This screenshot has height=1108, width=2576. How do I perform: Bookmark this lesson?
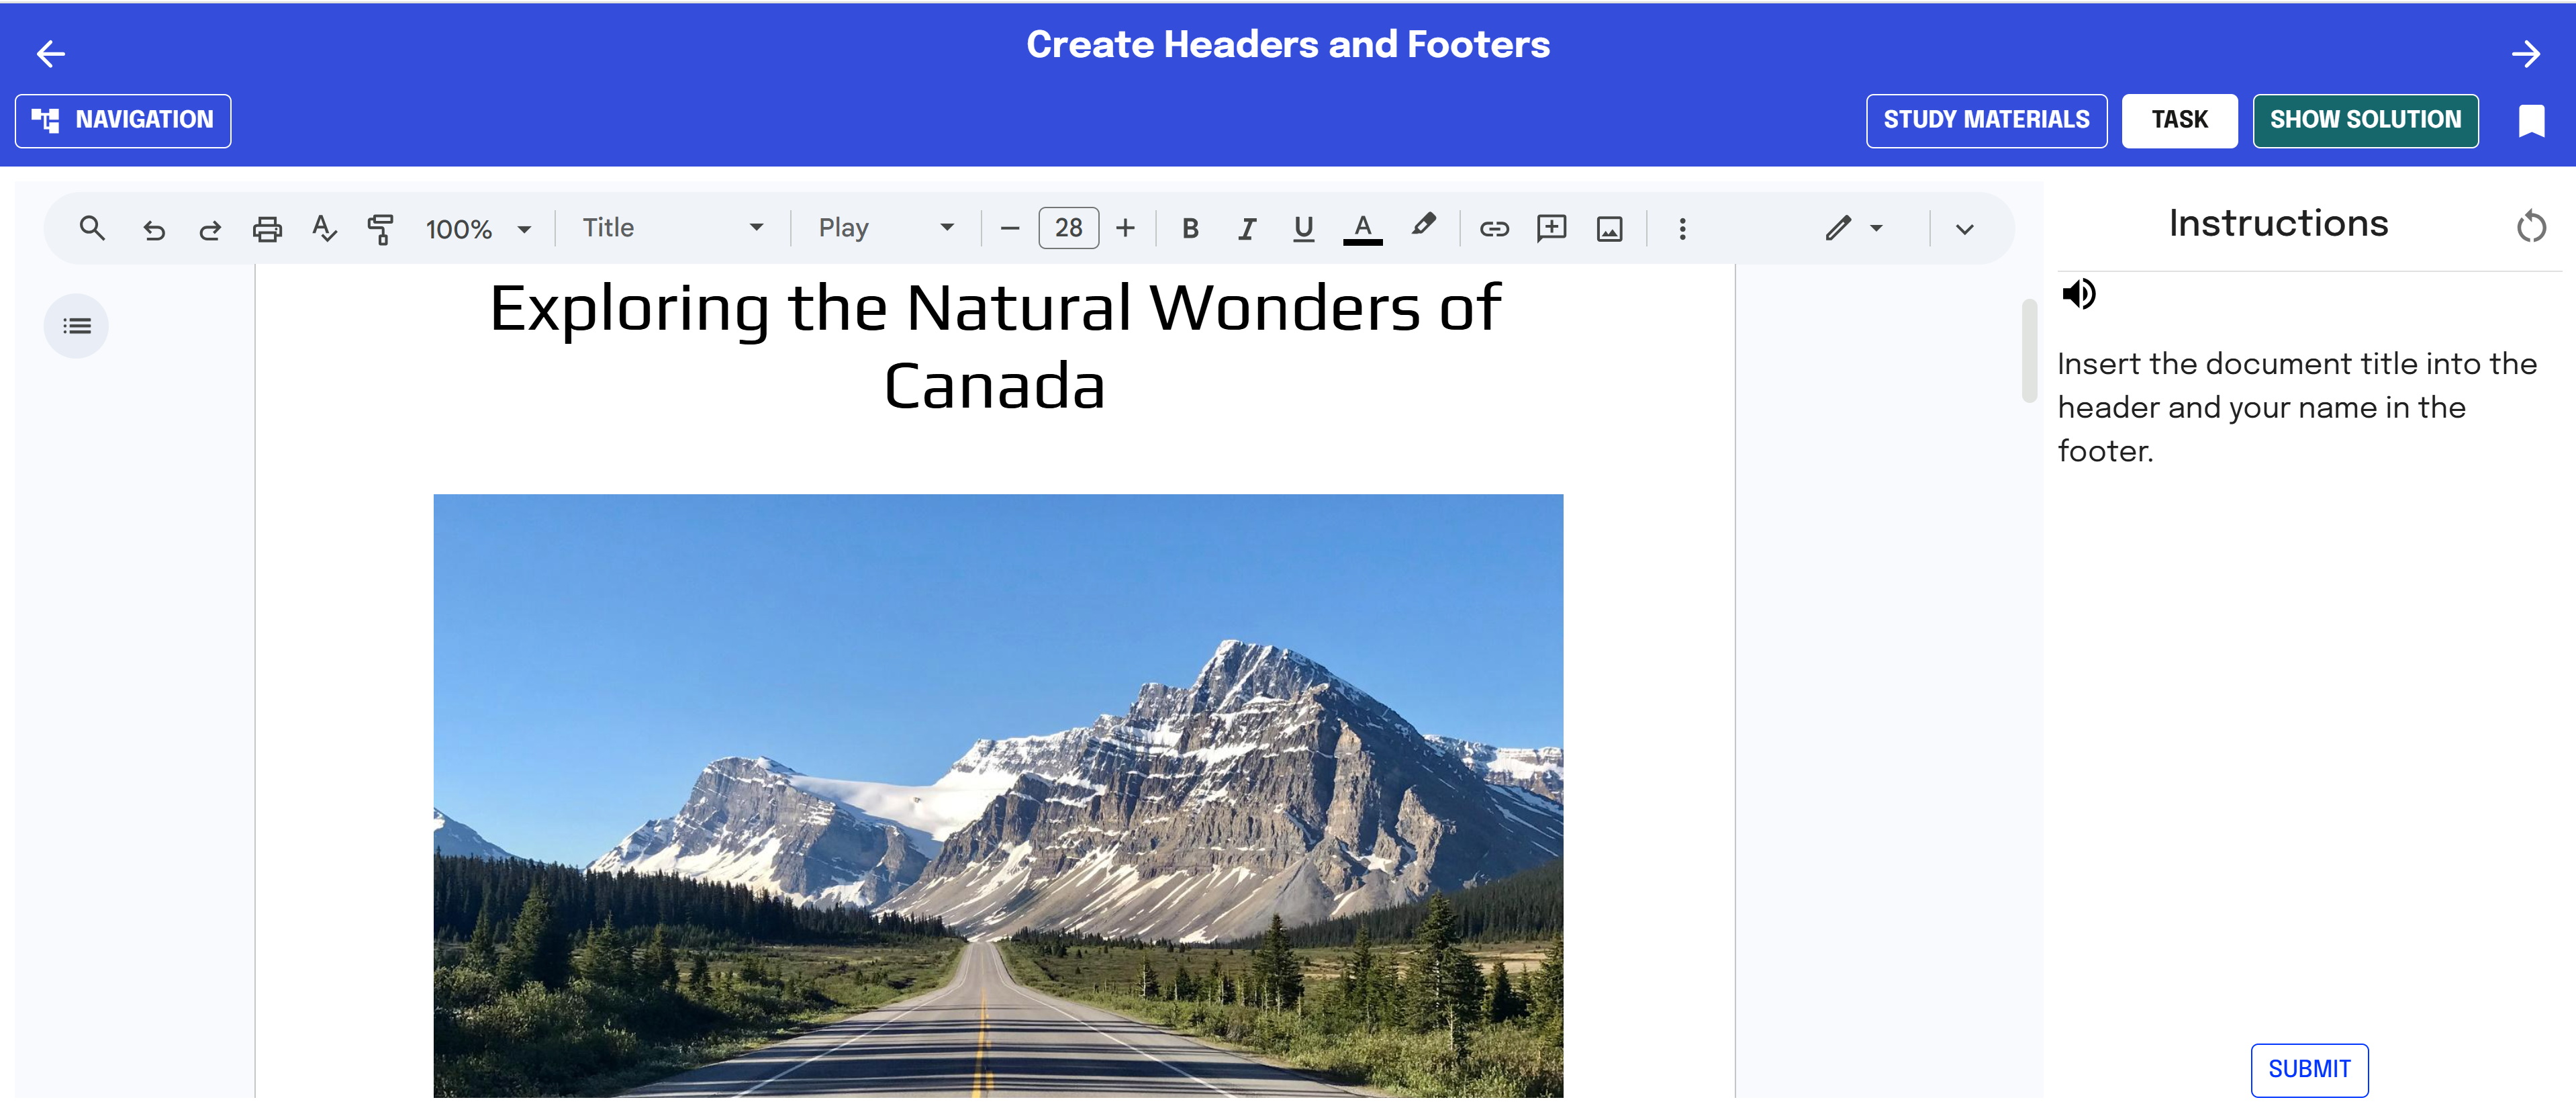2531,121
